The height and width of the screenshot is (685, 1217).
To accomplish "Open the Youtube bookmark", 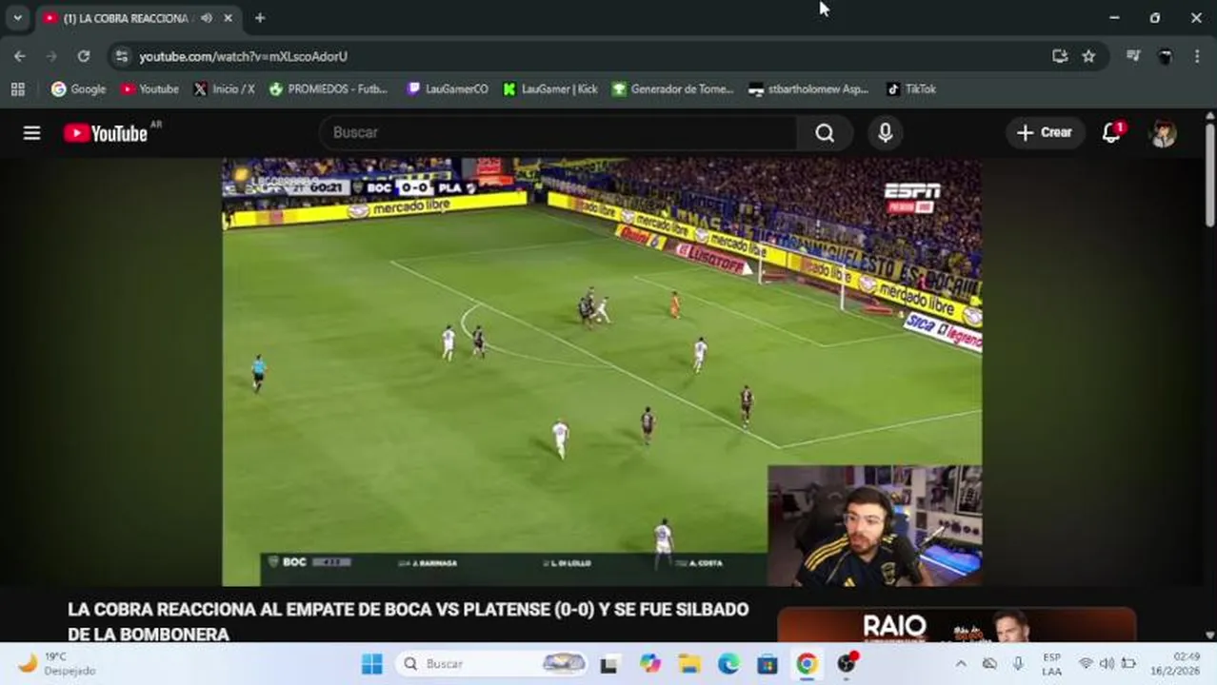I will coord(150,88).
